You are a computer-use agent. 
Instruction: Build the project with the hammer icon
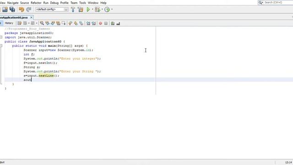73,9
